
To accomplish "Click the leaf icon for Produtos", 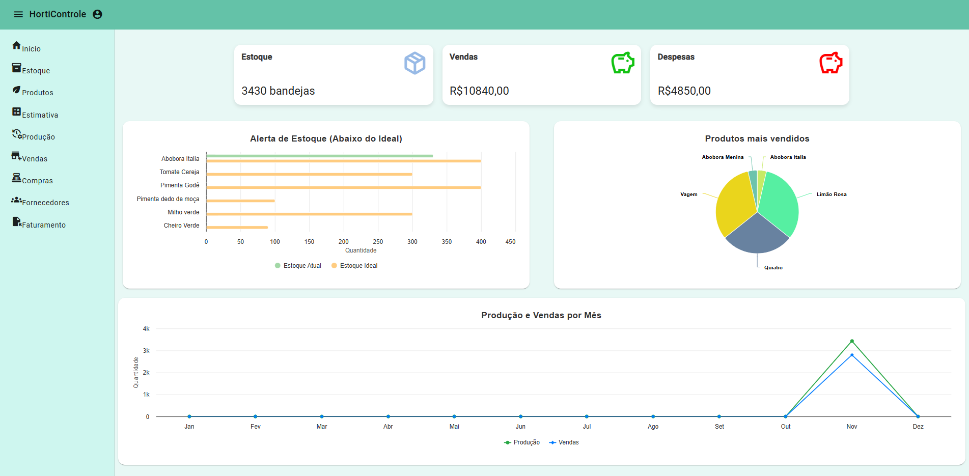I will (17, 90).
